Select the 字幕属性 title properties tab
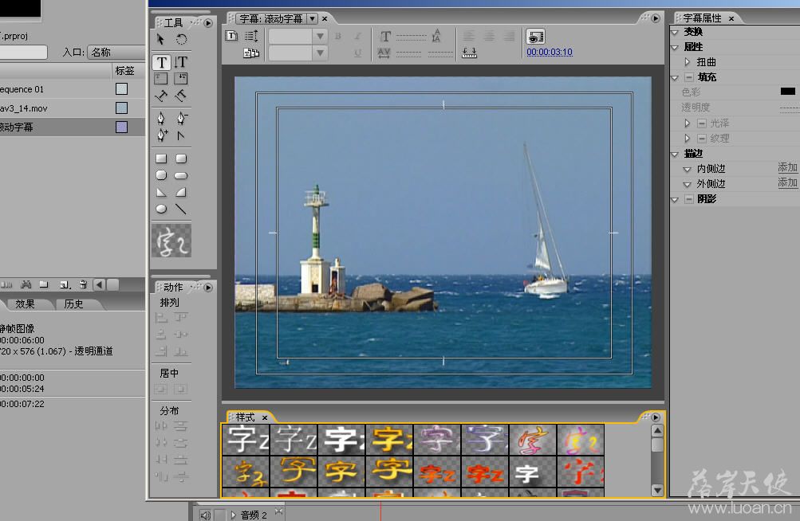The image size is (800, 521). (x=703, y=18)
